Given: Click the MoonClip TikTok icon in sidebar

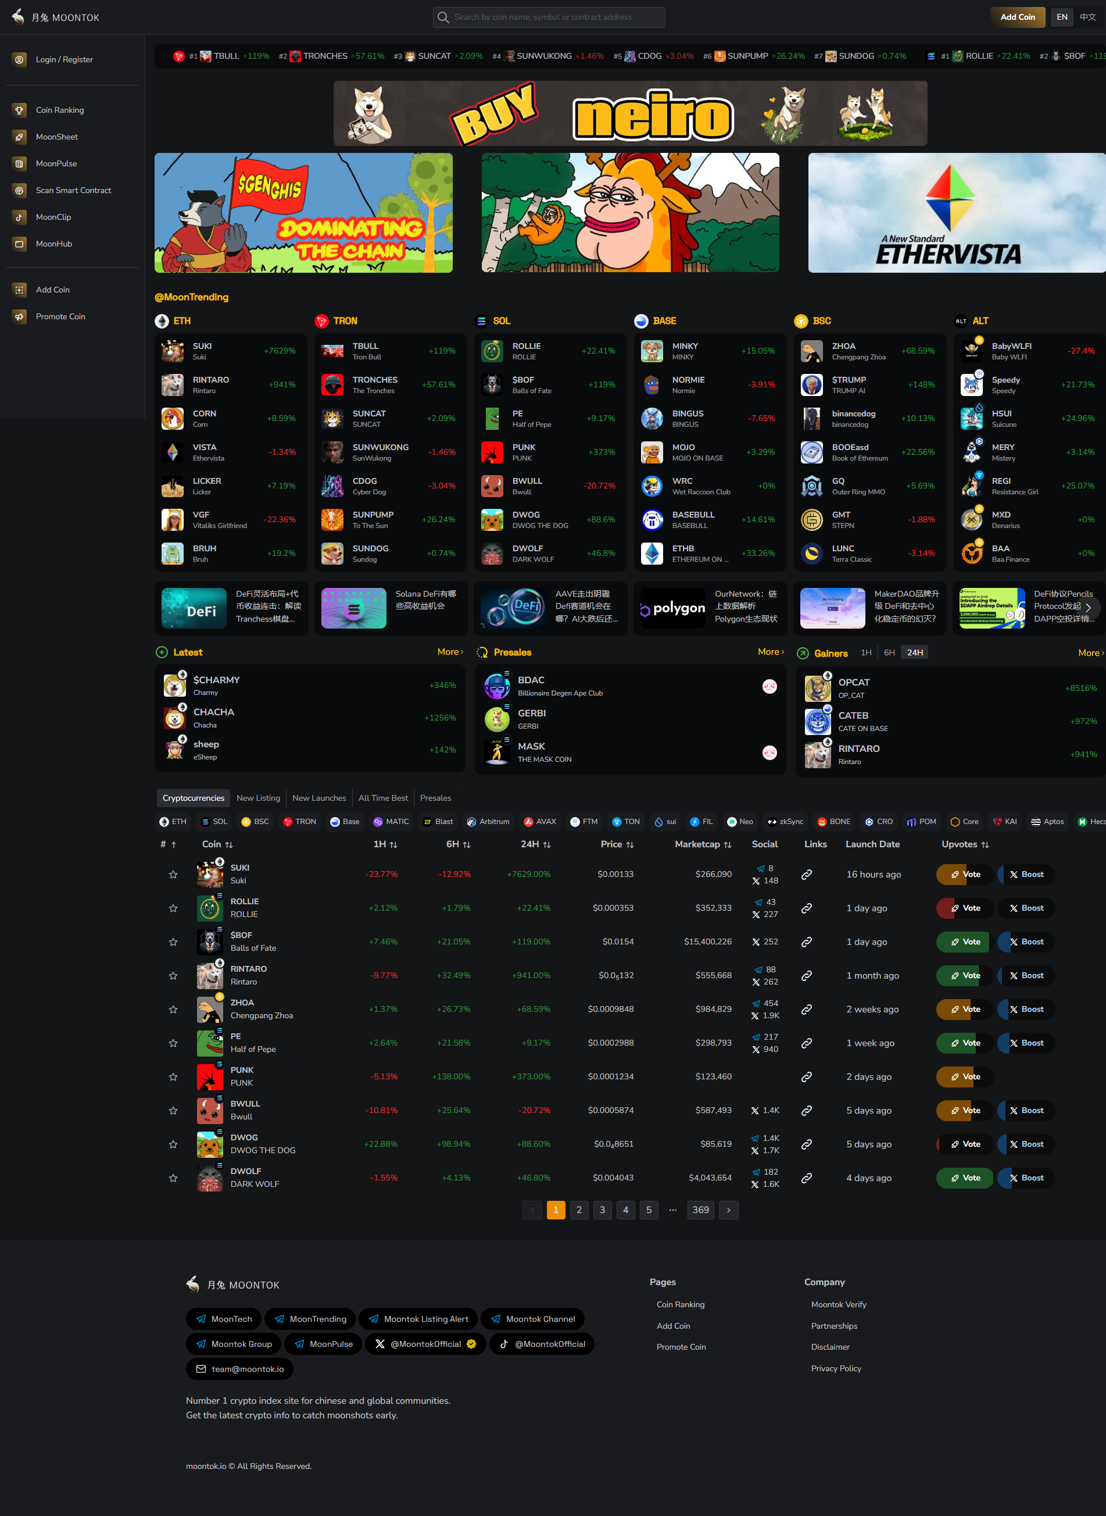Looking at the screenshot, I should tap(19, 217).
